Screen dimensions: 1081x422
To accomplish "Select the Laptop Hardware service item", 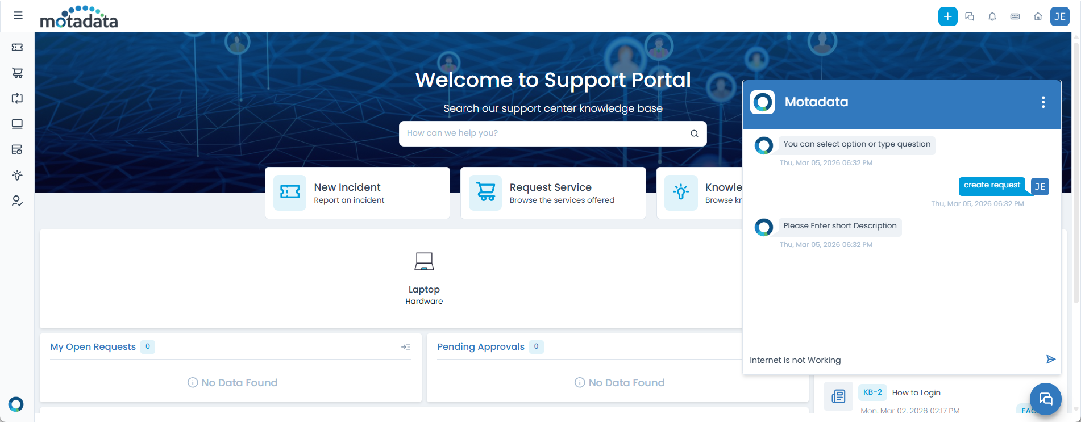I will tap(424, 278).
